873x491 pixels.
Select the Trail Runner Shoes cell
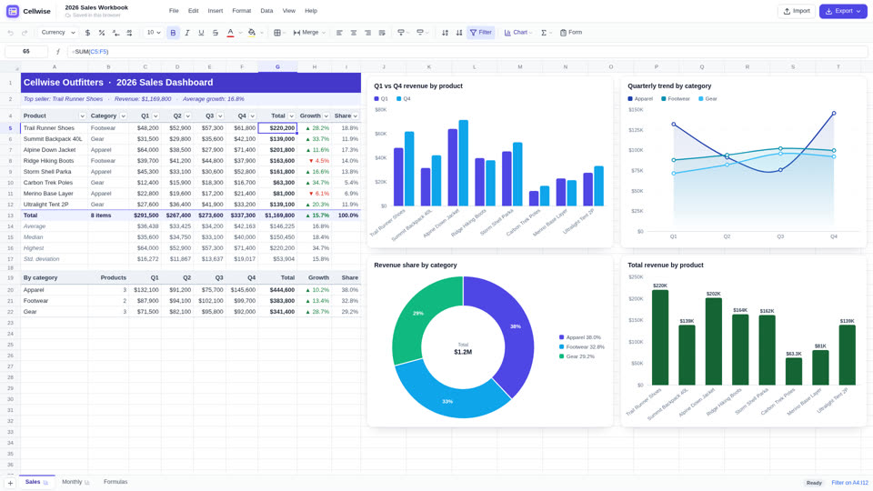tap(54, 128)
